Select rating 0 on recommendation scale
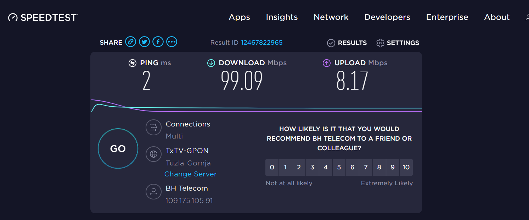This screenshot has width=529, height=220. pyautogui.click(x=272, y=167)
